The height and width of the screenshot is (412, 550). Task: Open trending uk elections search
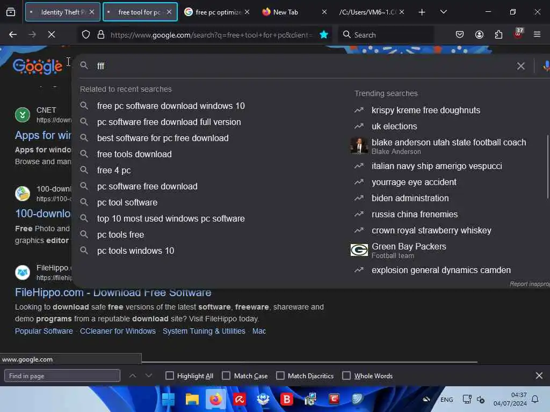pos(394,126)
